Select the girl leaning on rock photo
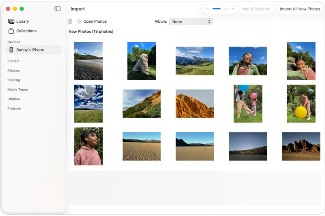The width and height of the screenshot is (325, 216). click(x=301, y=61)
